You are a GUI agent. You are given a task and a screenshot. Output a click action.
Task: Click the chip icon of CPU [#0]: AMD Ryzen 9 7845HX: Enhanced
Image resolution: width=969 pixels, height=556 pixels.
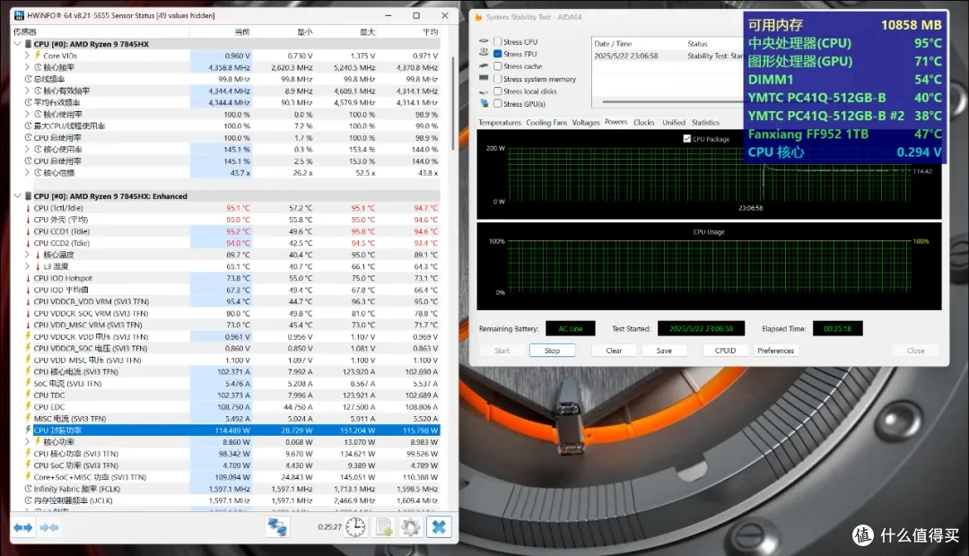tap(28, 196)
